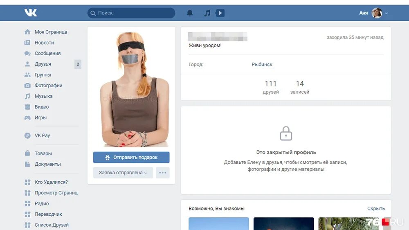409x230 pixels.
Task: Click Отправить подарок button
Action: click(131, 158)
